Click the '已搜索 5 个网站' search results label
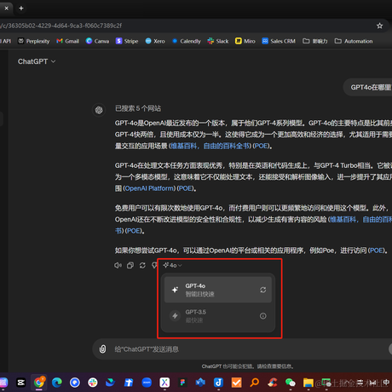 tap(138, 108)
